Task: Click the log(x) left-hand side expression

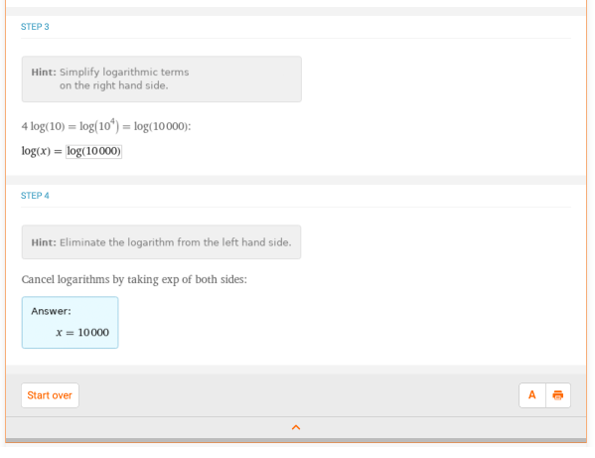Action: [36, 151]
